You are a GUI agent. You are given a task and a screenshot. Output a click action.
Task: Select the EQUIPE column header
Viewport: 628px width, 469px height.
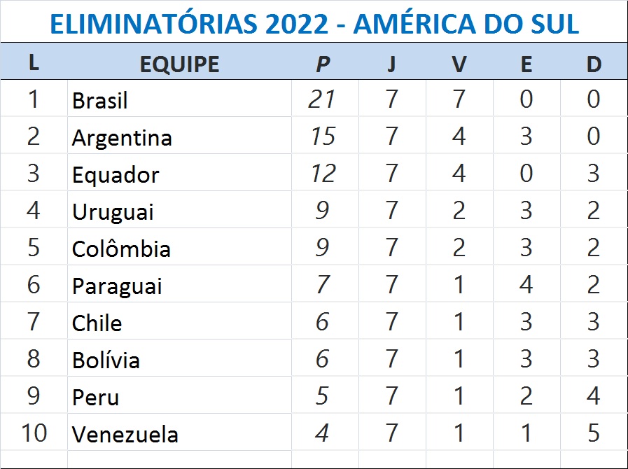(x=179, y=64)
